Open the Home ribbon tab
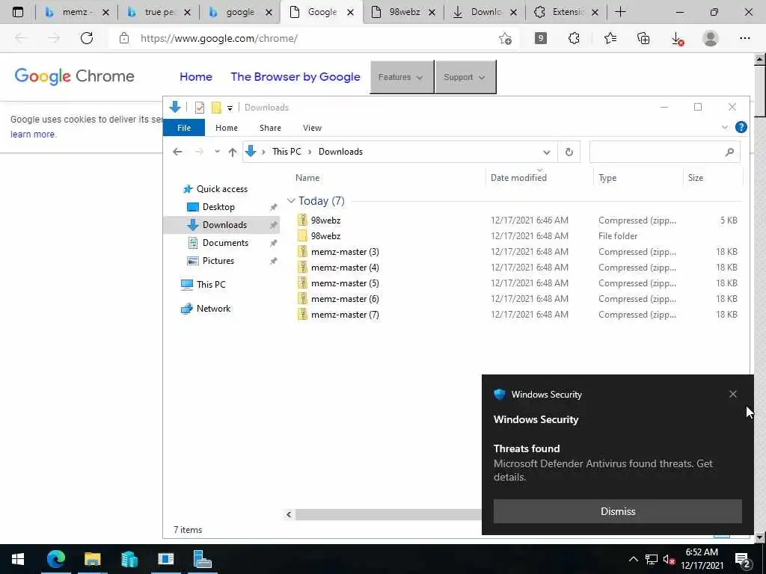 (226, 128)
